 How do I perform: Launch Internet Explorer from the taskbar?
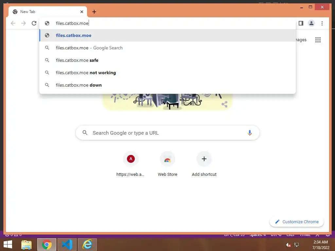pyautogui.click(x=87, y=244)
